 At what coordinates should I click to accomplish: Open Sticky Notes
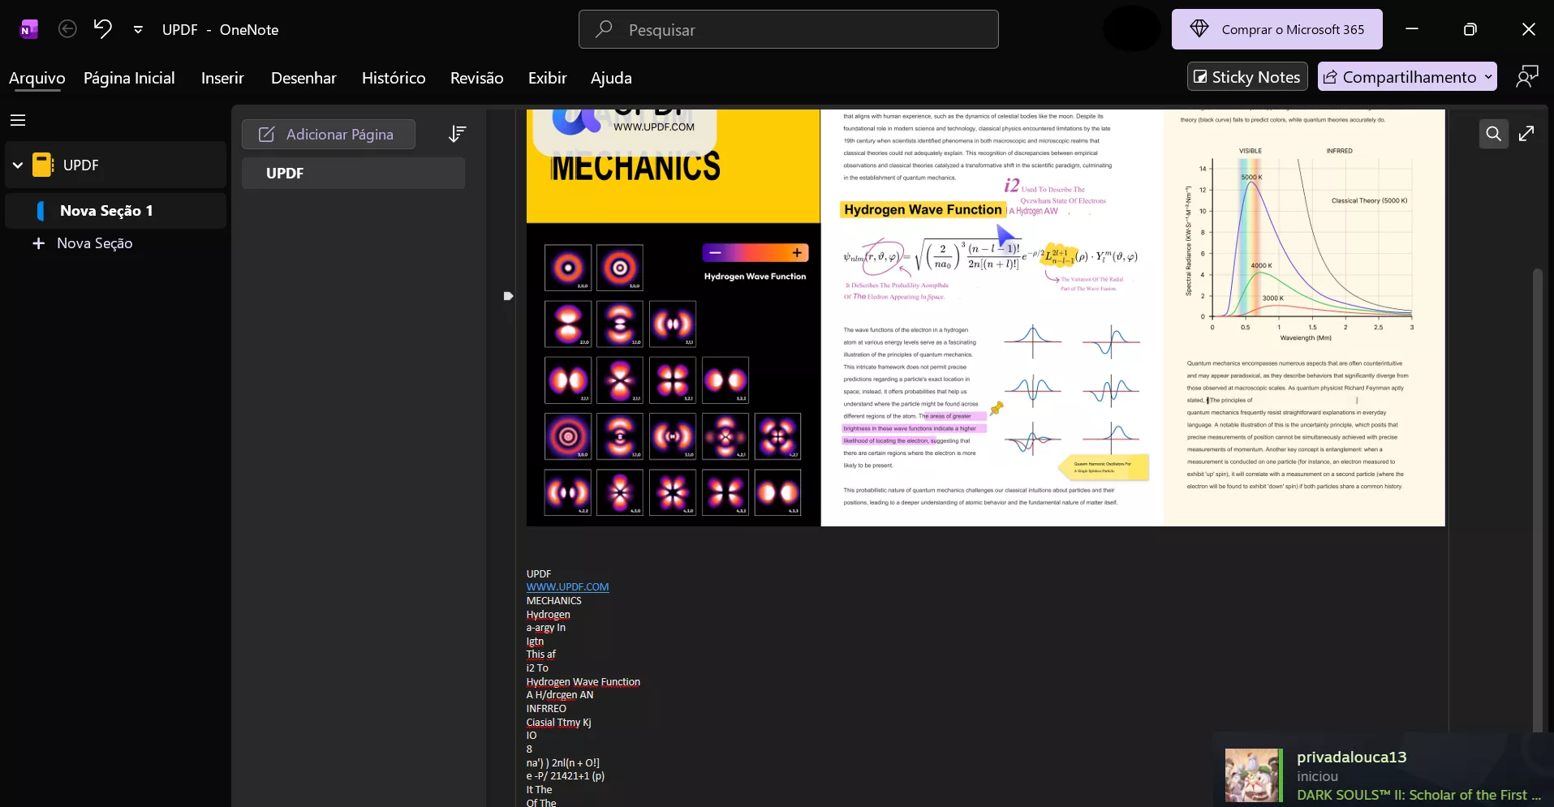click(1246, 76)
